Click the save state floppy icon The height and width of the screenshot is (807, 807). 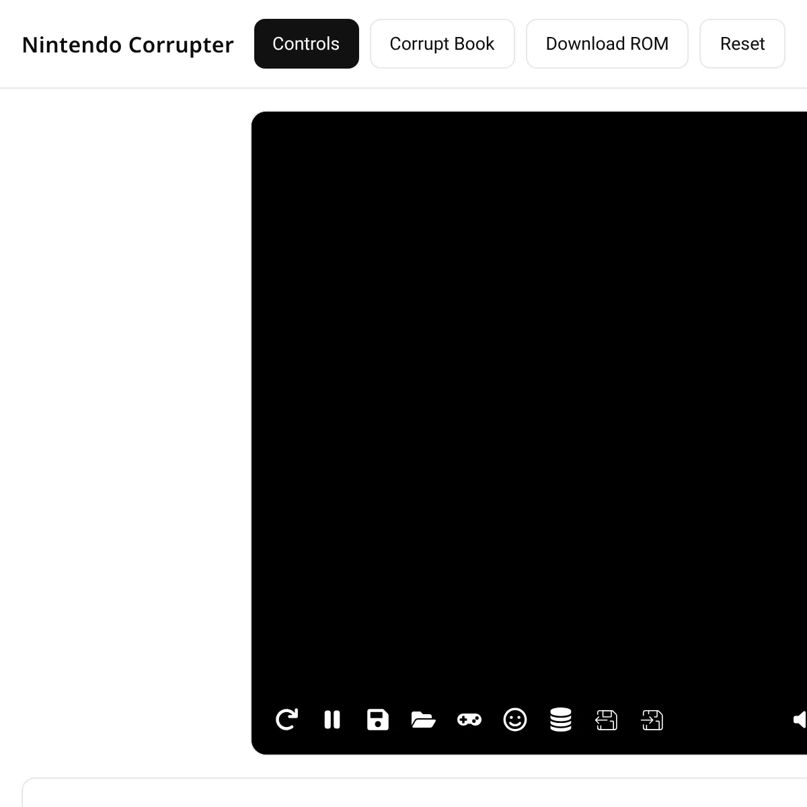pyautogui.click(x=378, y=720)
